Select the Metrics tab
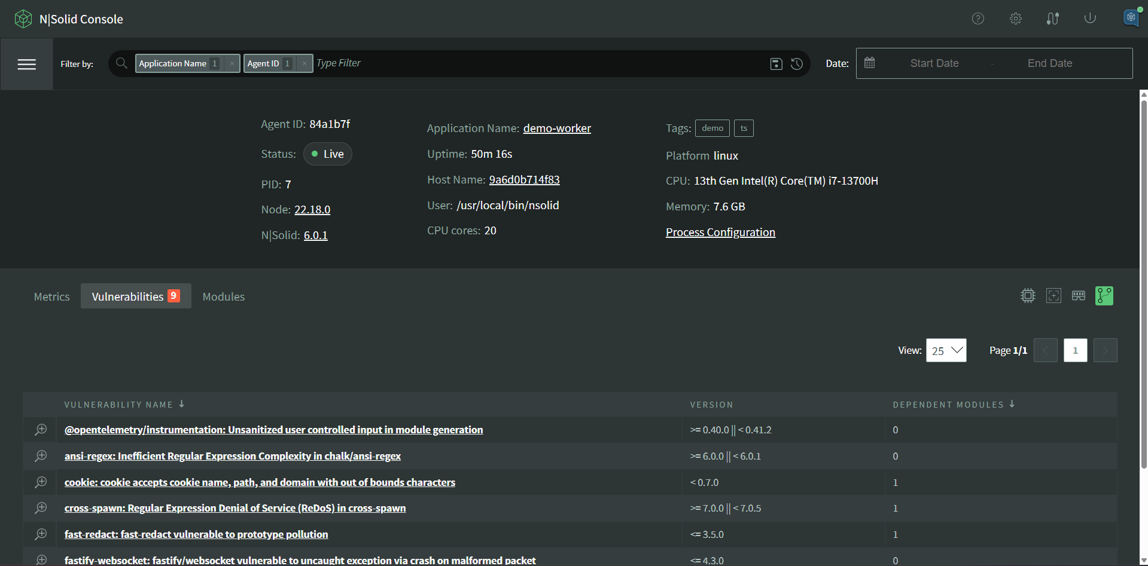Image resolution: width=1148 pixels, height=566 pixels. pyautogui.click(x=51, y=296)
